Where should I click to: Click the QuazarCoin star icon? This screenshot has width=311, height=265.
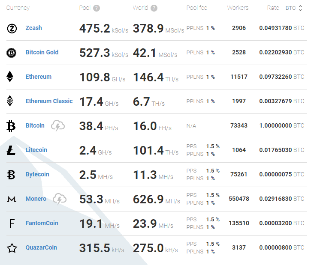coord(12,248)
